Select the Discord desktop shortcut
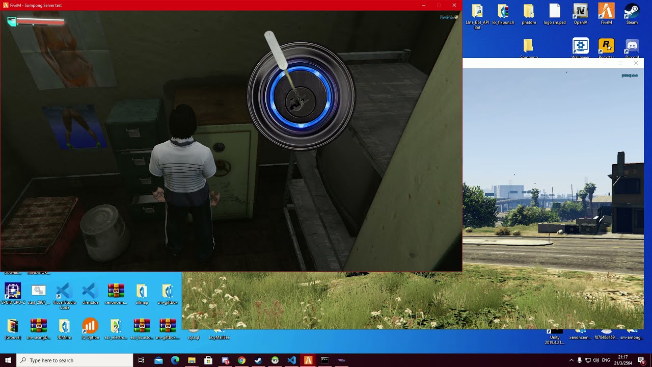The image size is (652, 367). pos(632,48)
